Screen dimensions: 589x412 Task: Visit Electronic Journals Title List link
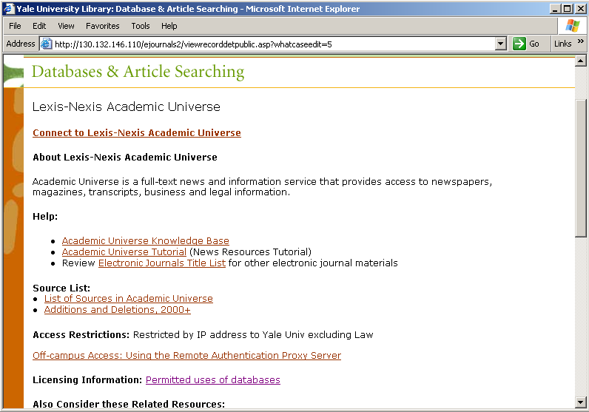161,263
